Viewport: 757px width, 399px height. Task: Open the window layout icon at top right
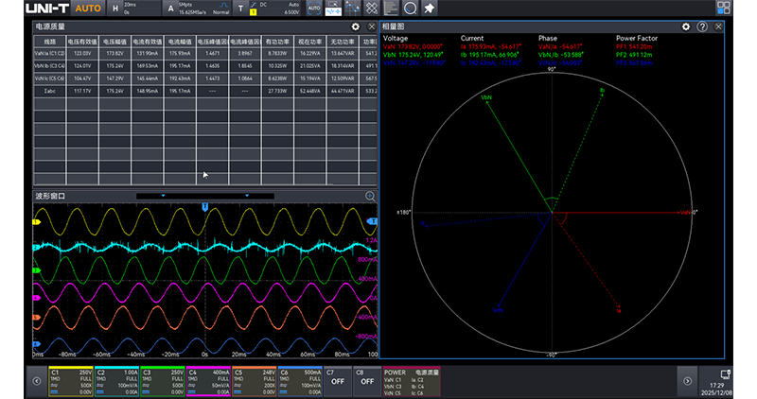point(724,9)
